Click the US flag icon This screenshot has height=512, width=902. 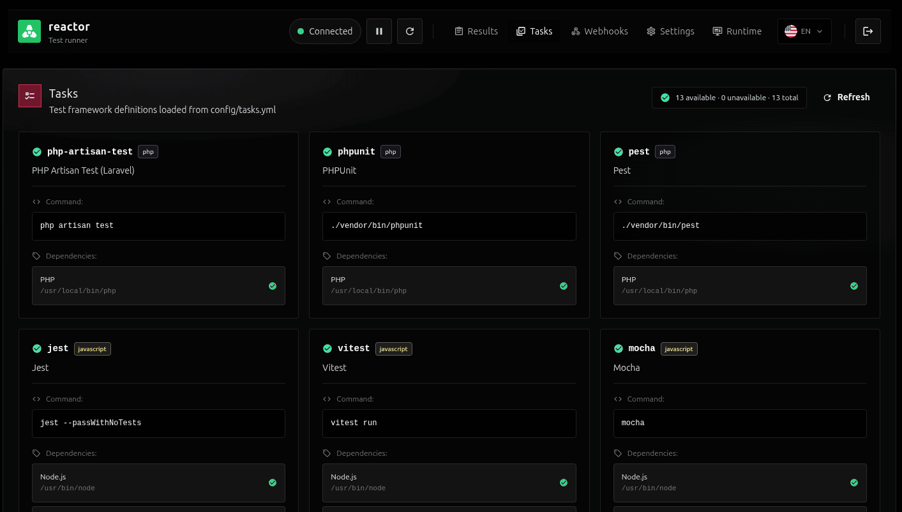point(791,31)
